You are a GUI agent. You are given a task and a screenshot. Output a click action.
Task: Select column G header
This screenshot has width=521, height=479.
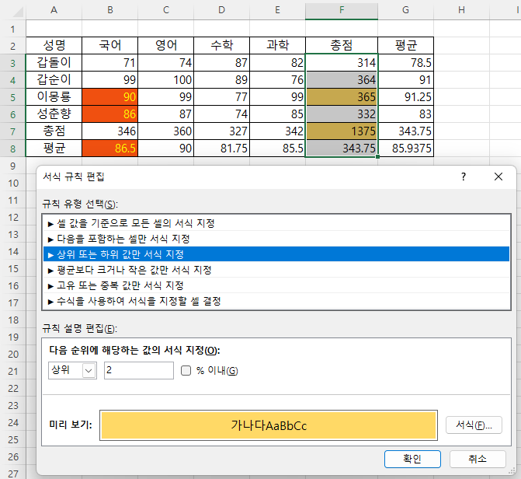pyautogui.click(x=406, y=10)
